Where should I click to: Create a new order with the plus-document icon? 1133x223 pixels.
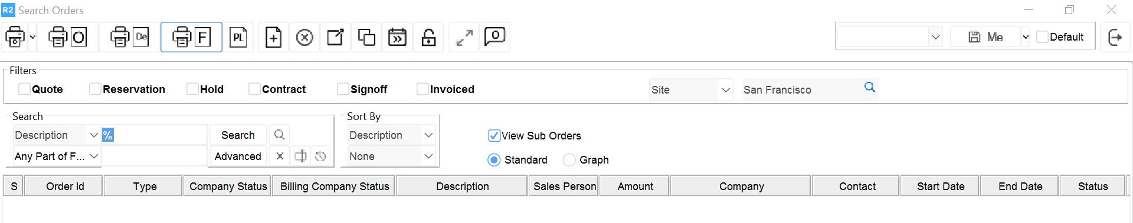[x=273, y=38]
